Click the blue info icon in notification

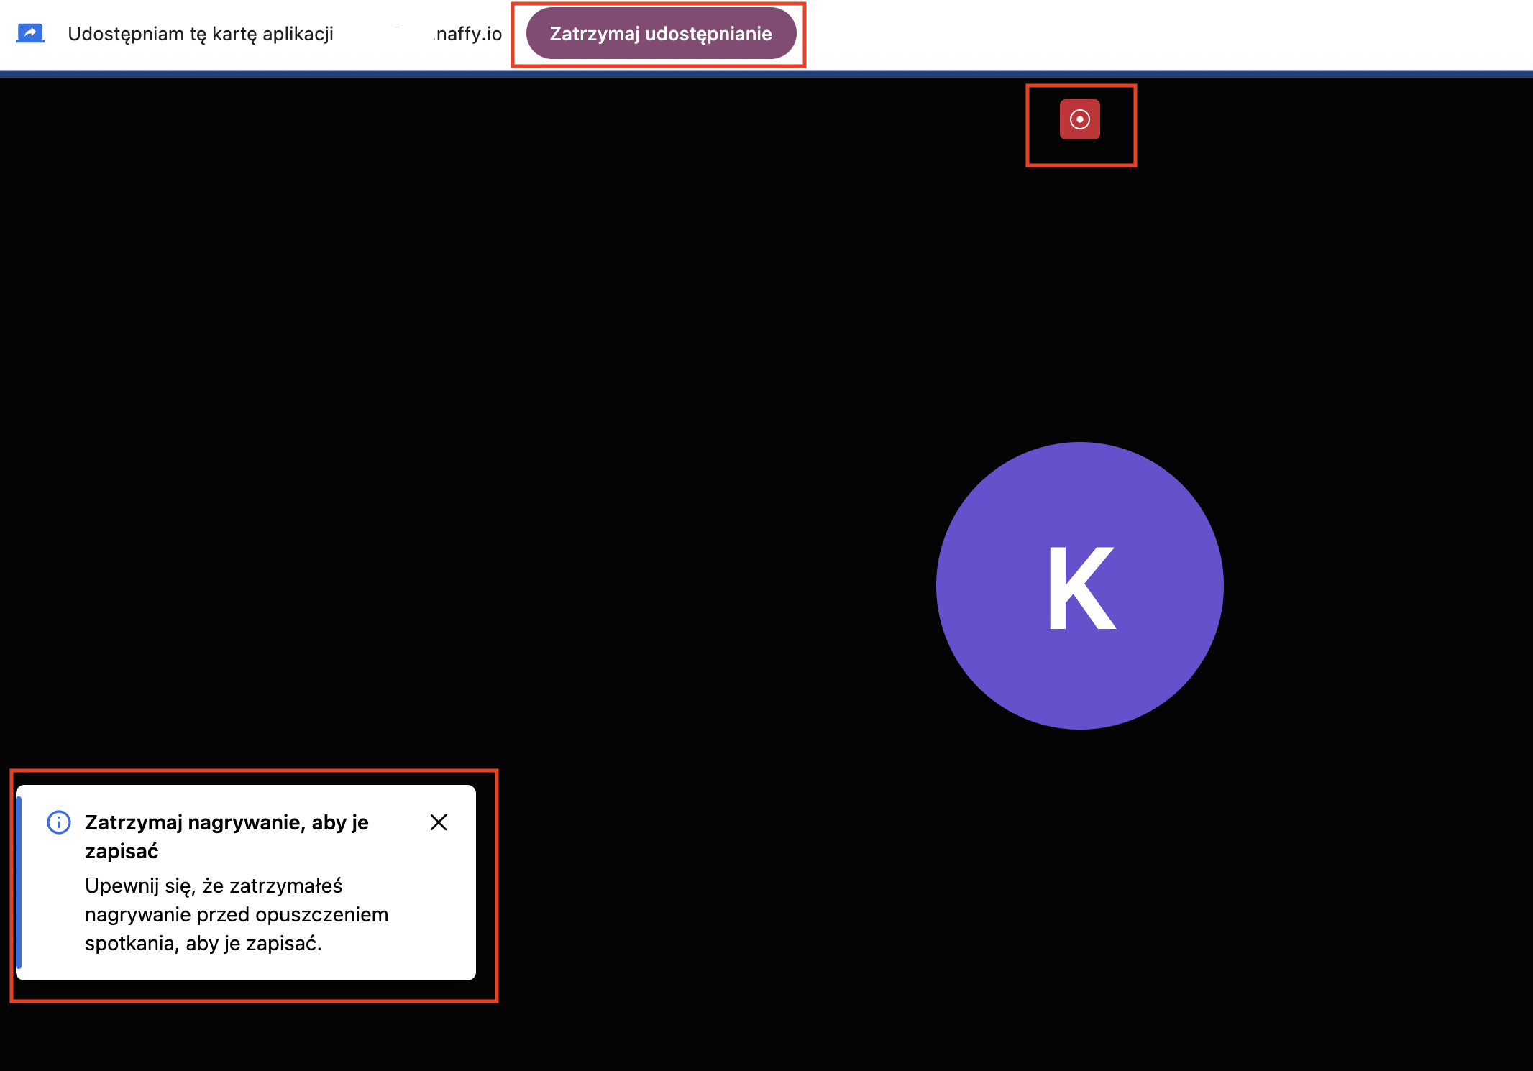point(59,822)
